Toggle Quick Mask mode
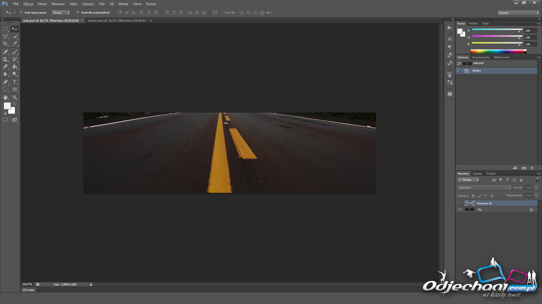This screenshot has height=304, width=542. coord(5,120)
